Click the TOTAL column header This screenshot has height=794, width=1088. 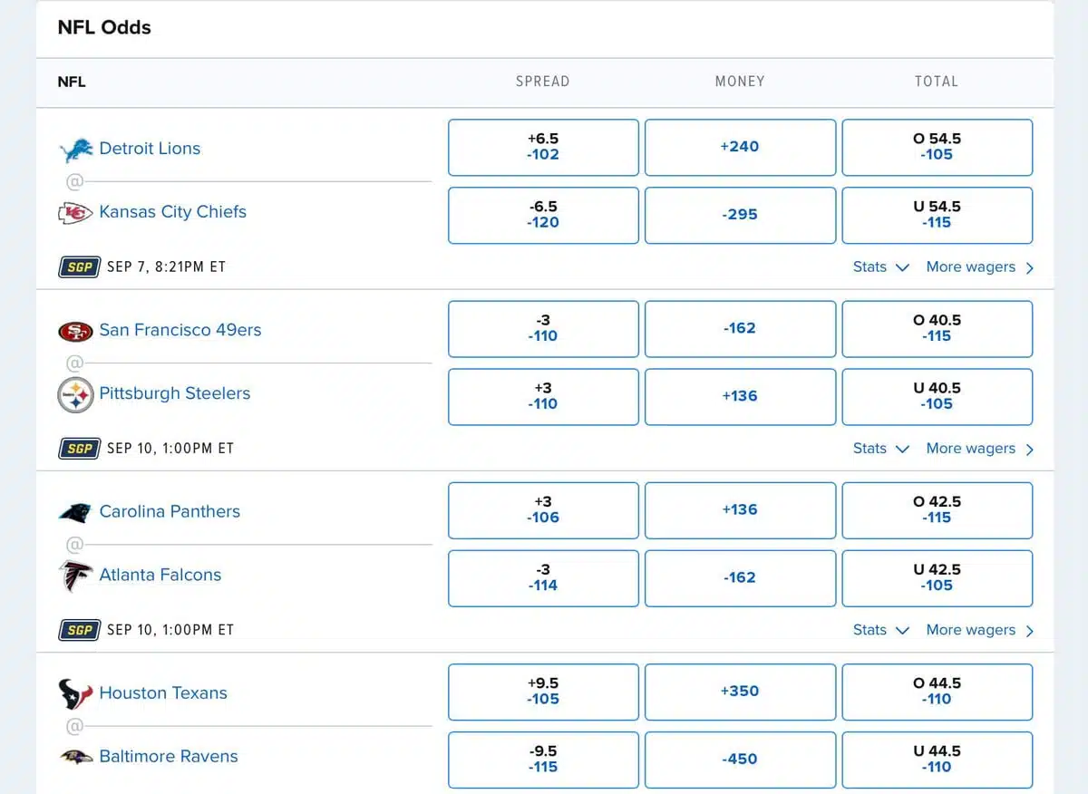[937, 82]
